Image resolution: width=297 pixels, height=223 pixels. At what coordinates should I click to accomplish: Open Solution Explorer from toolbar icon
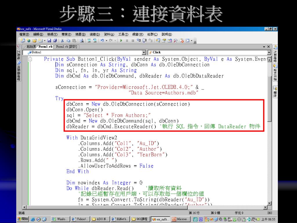158,40
